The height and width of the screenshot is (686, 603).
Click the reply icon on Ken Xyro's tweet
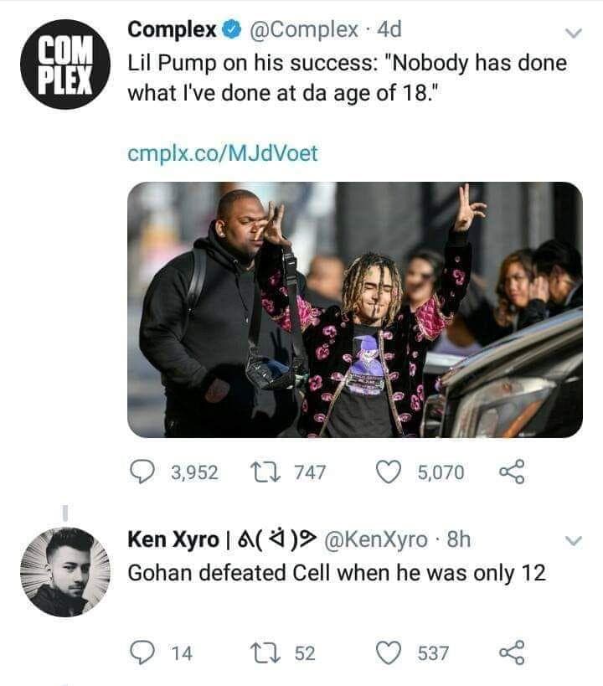tap(142, 652)
